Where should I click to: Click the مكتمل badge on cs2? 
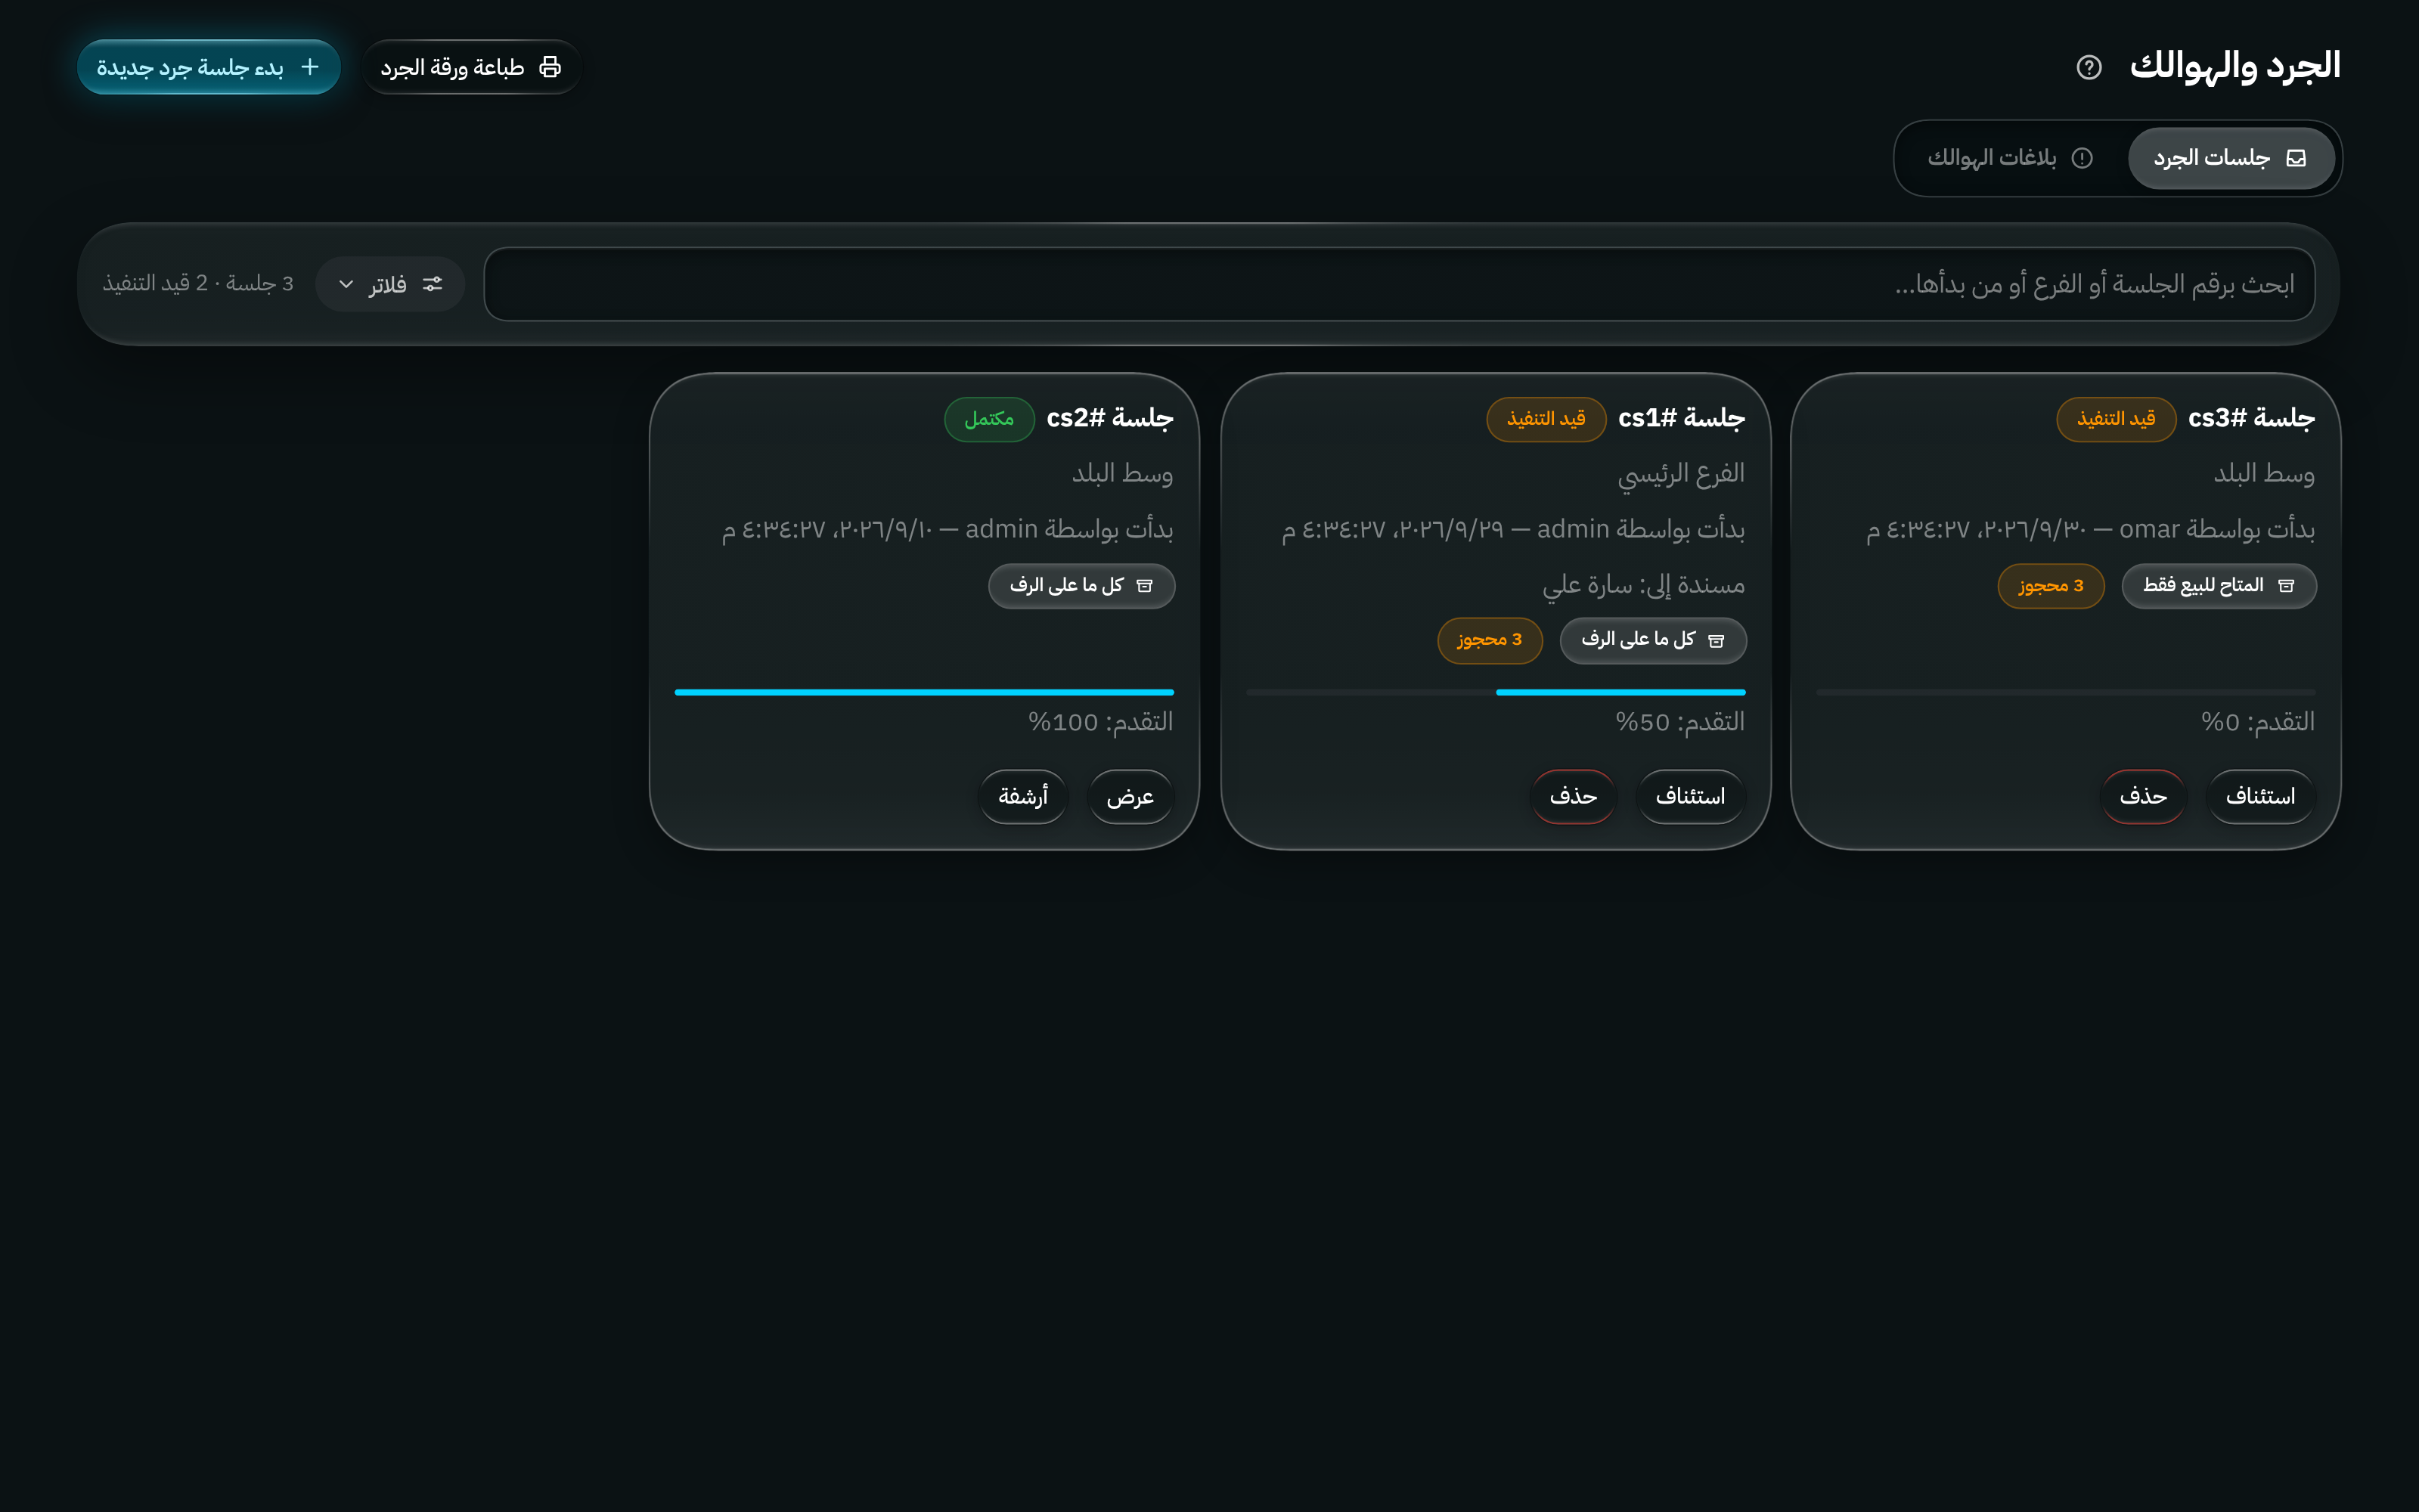(989, 419)
